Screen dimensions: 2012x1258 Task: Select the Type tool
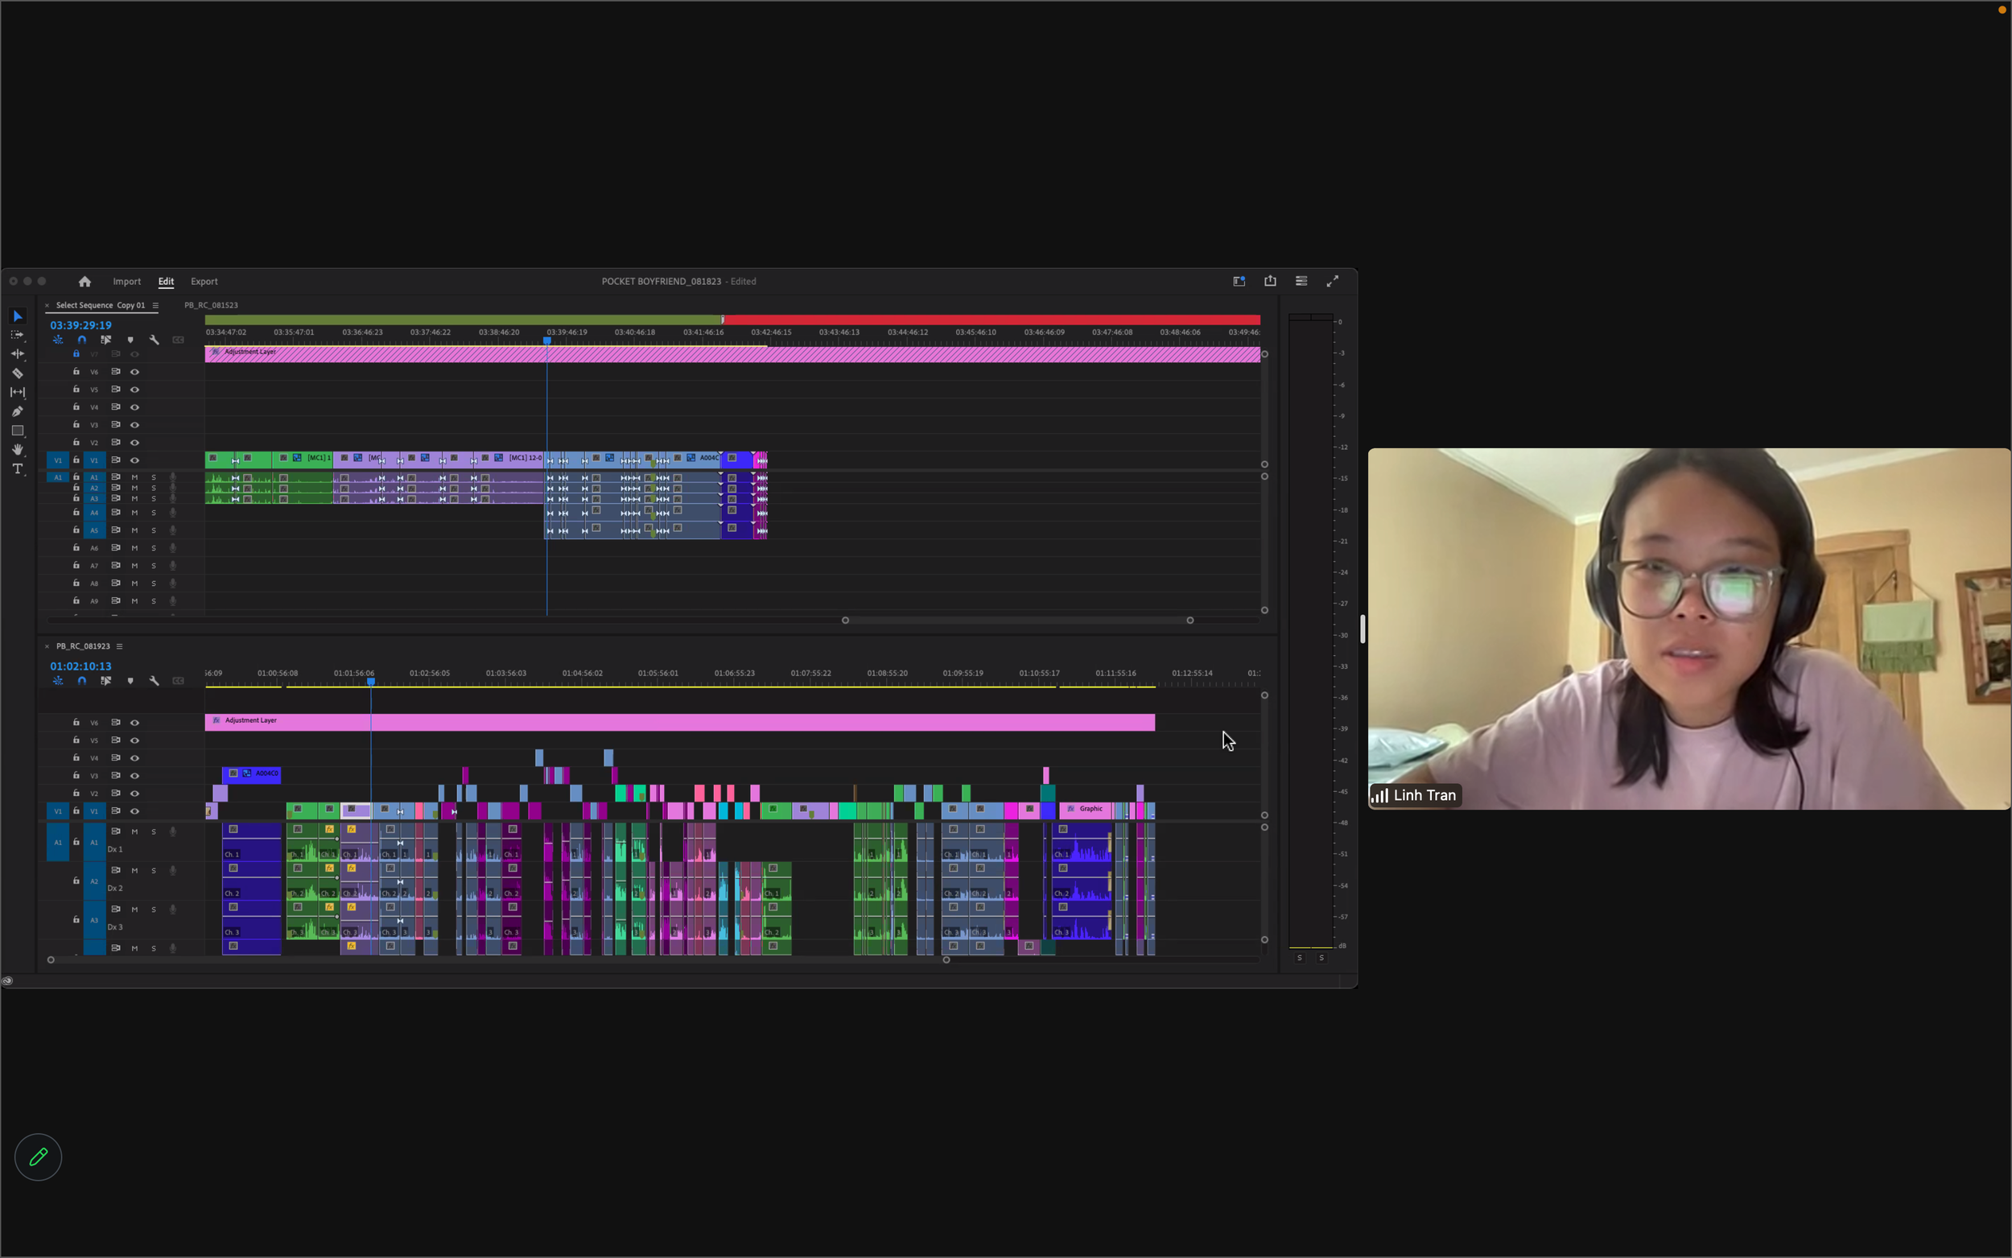click(x=18, y=469)
